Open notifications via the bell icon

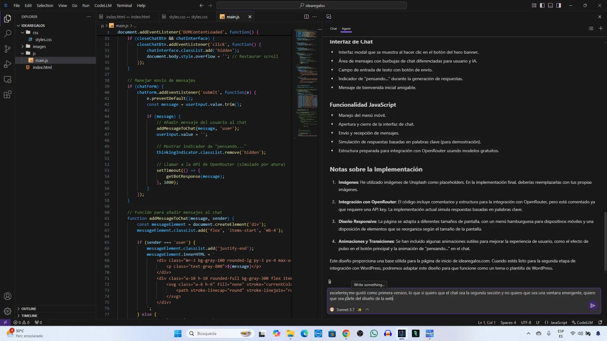(600, 322)
